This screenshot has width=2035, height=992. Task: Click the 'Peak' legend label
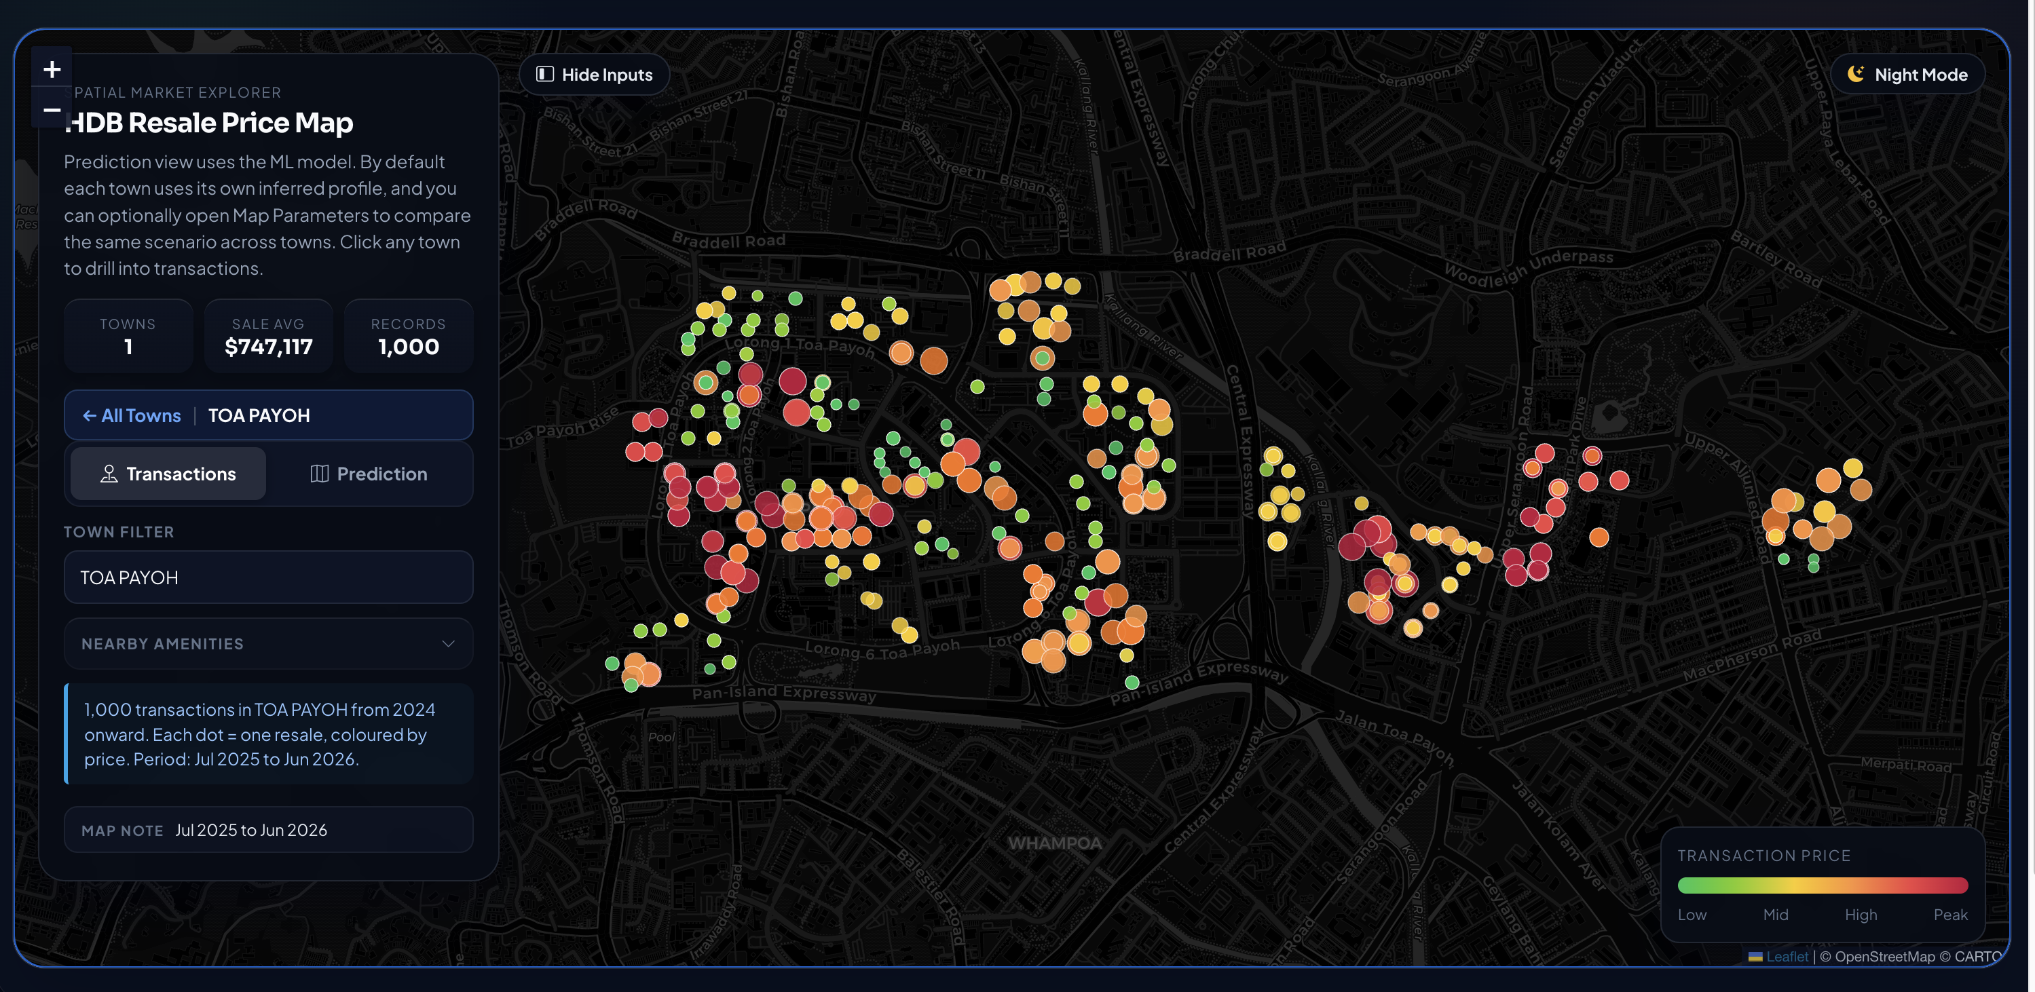(1950, 915)
